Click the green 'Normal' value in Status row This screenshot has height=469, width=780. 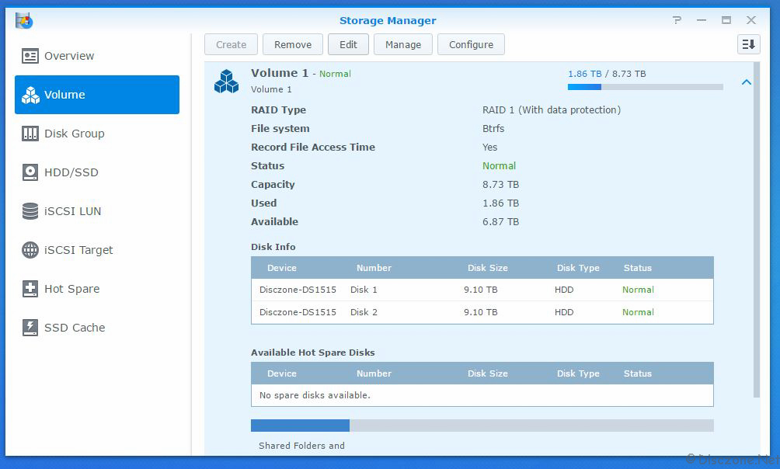click(x=499, y=166)
